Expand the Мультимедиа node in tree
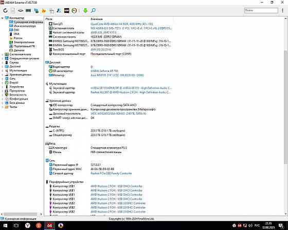 point(3,71)
